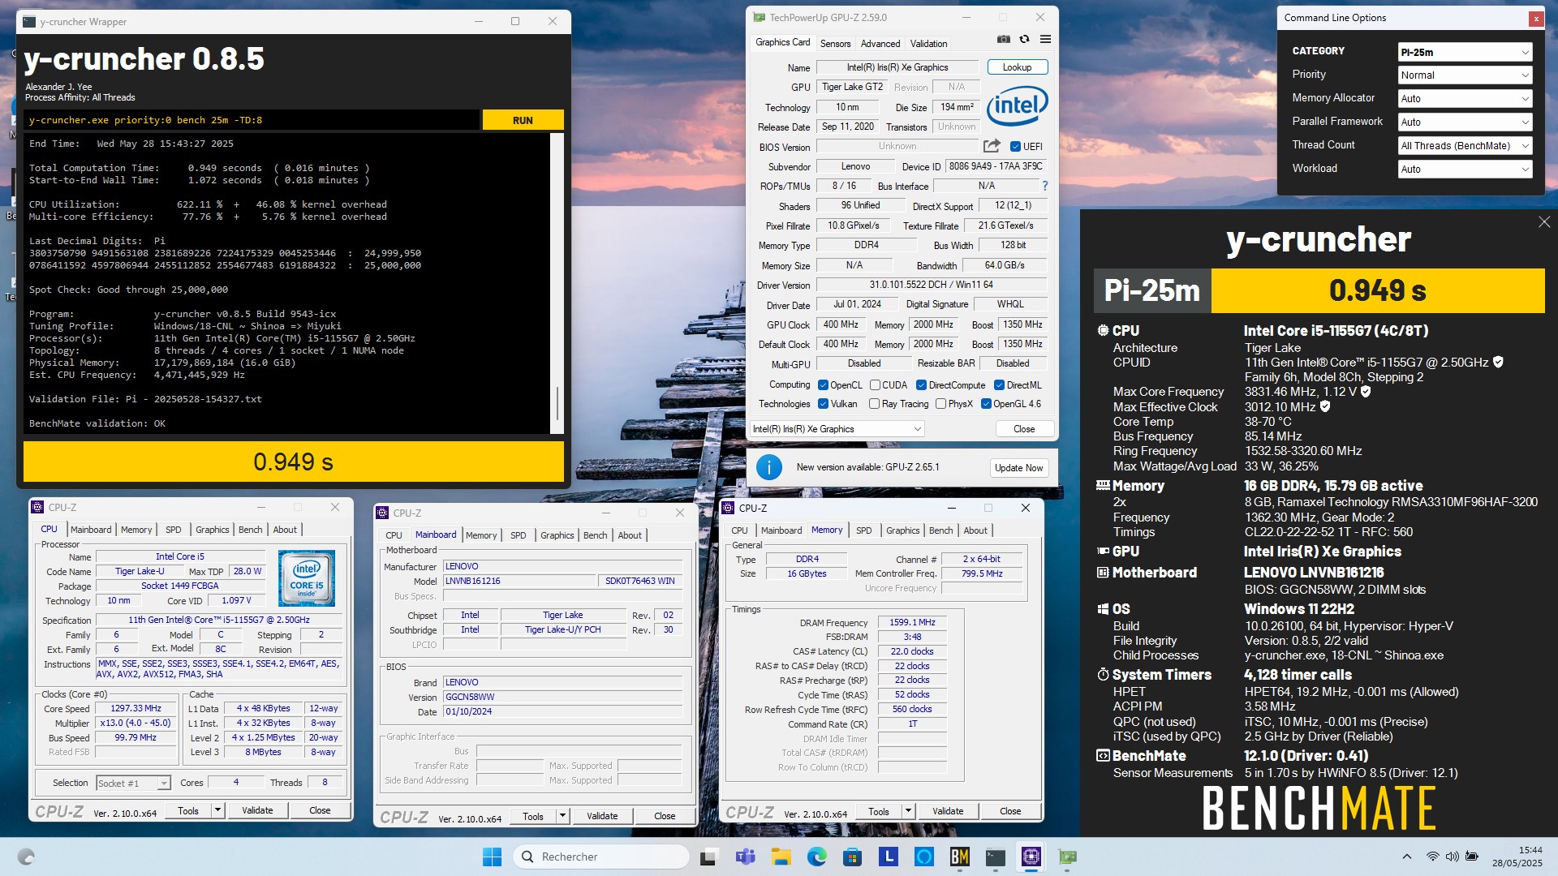Click Close in the Memory CPU-Z window
The image size is (1558, 876).
click(x=1010, y=811)
